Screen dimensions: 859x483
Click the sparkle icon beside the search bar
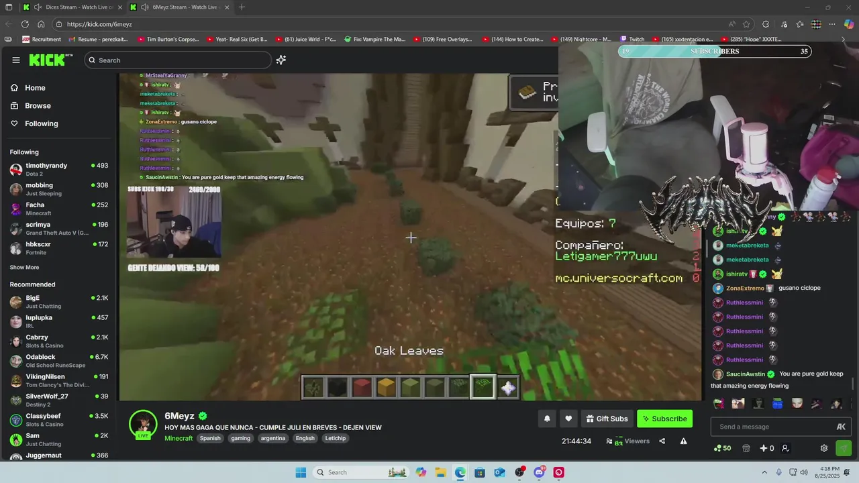click(x=281, y=60)
